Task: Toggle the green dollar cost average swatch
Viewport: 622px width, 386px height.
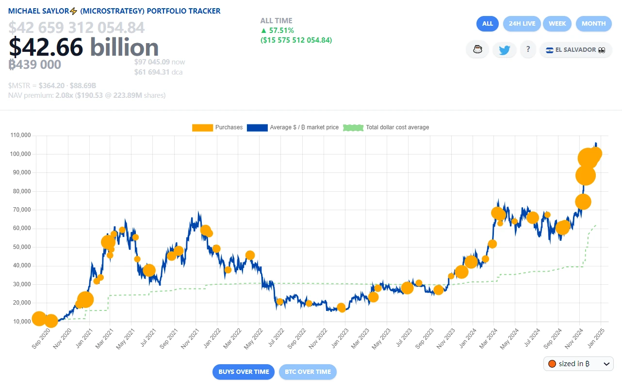Action: pos(353,127)
